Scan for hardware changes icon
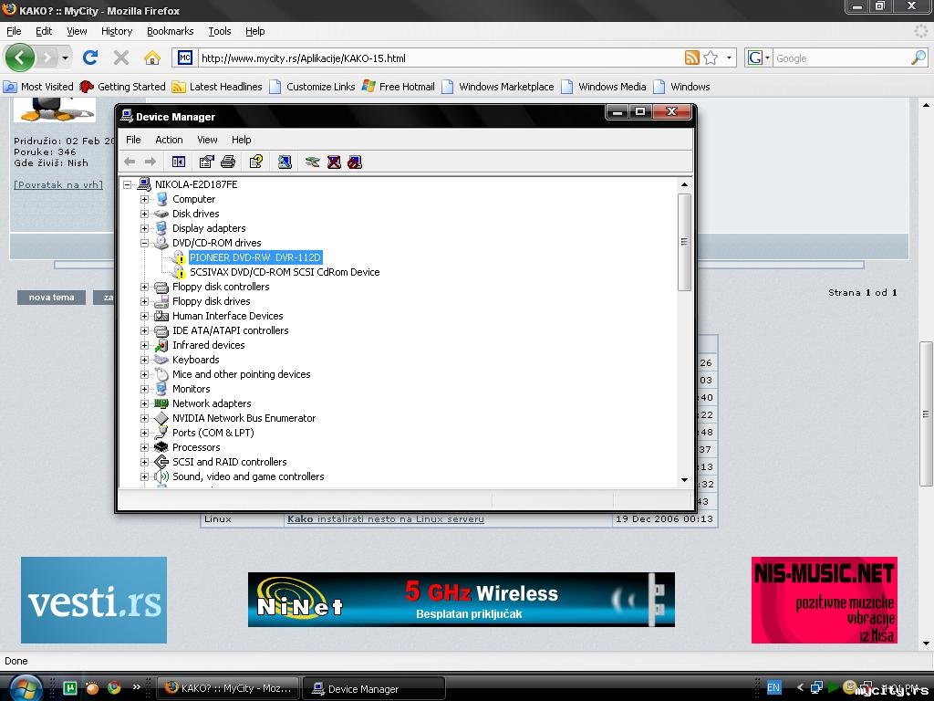This screenshot has height=701, width=934. 285,162
